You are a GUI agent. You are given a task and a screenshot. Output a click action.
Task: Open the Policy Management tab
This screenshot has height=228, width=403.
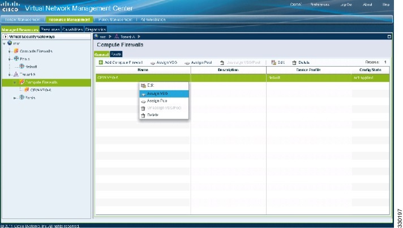(115, 19)
